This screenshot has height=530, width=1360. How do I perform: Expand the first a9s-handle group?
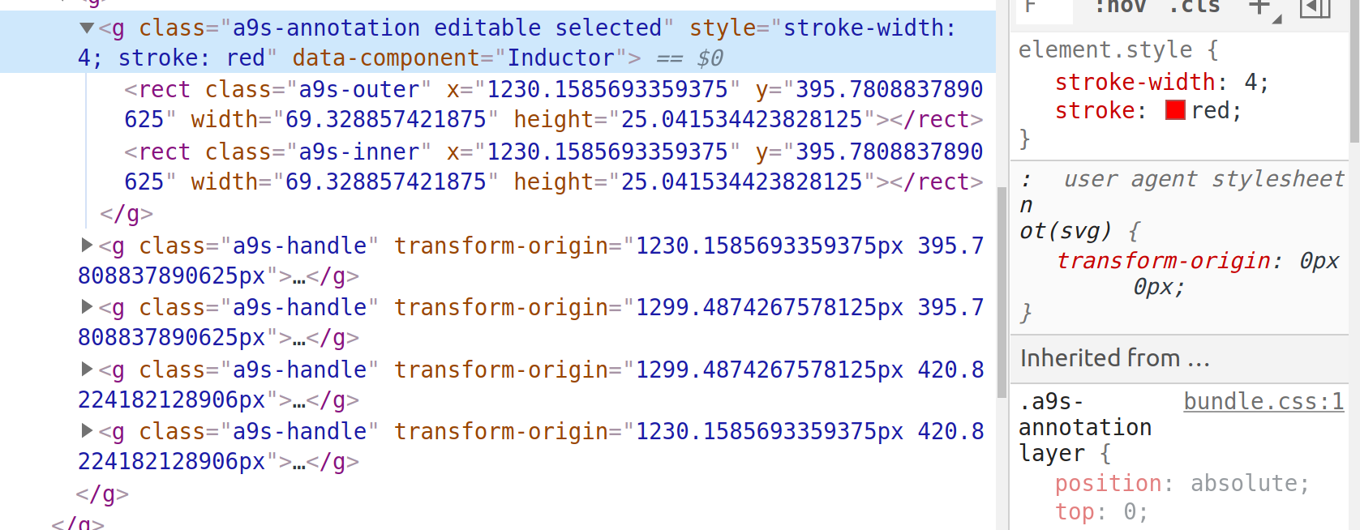pyautogui.click(x=86, y=246)
